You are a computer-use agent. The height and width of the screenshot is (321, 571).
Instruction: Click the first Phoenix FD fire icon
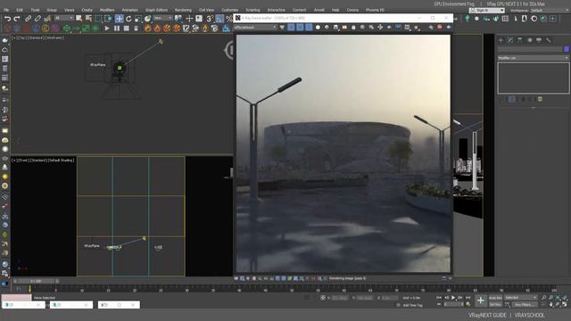point(147,28)
